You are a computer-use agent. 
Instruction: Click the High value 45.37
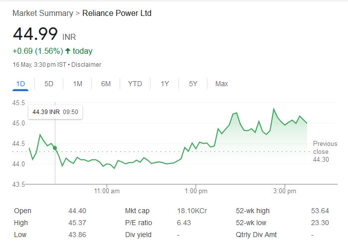click(x=77, y=223)
